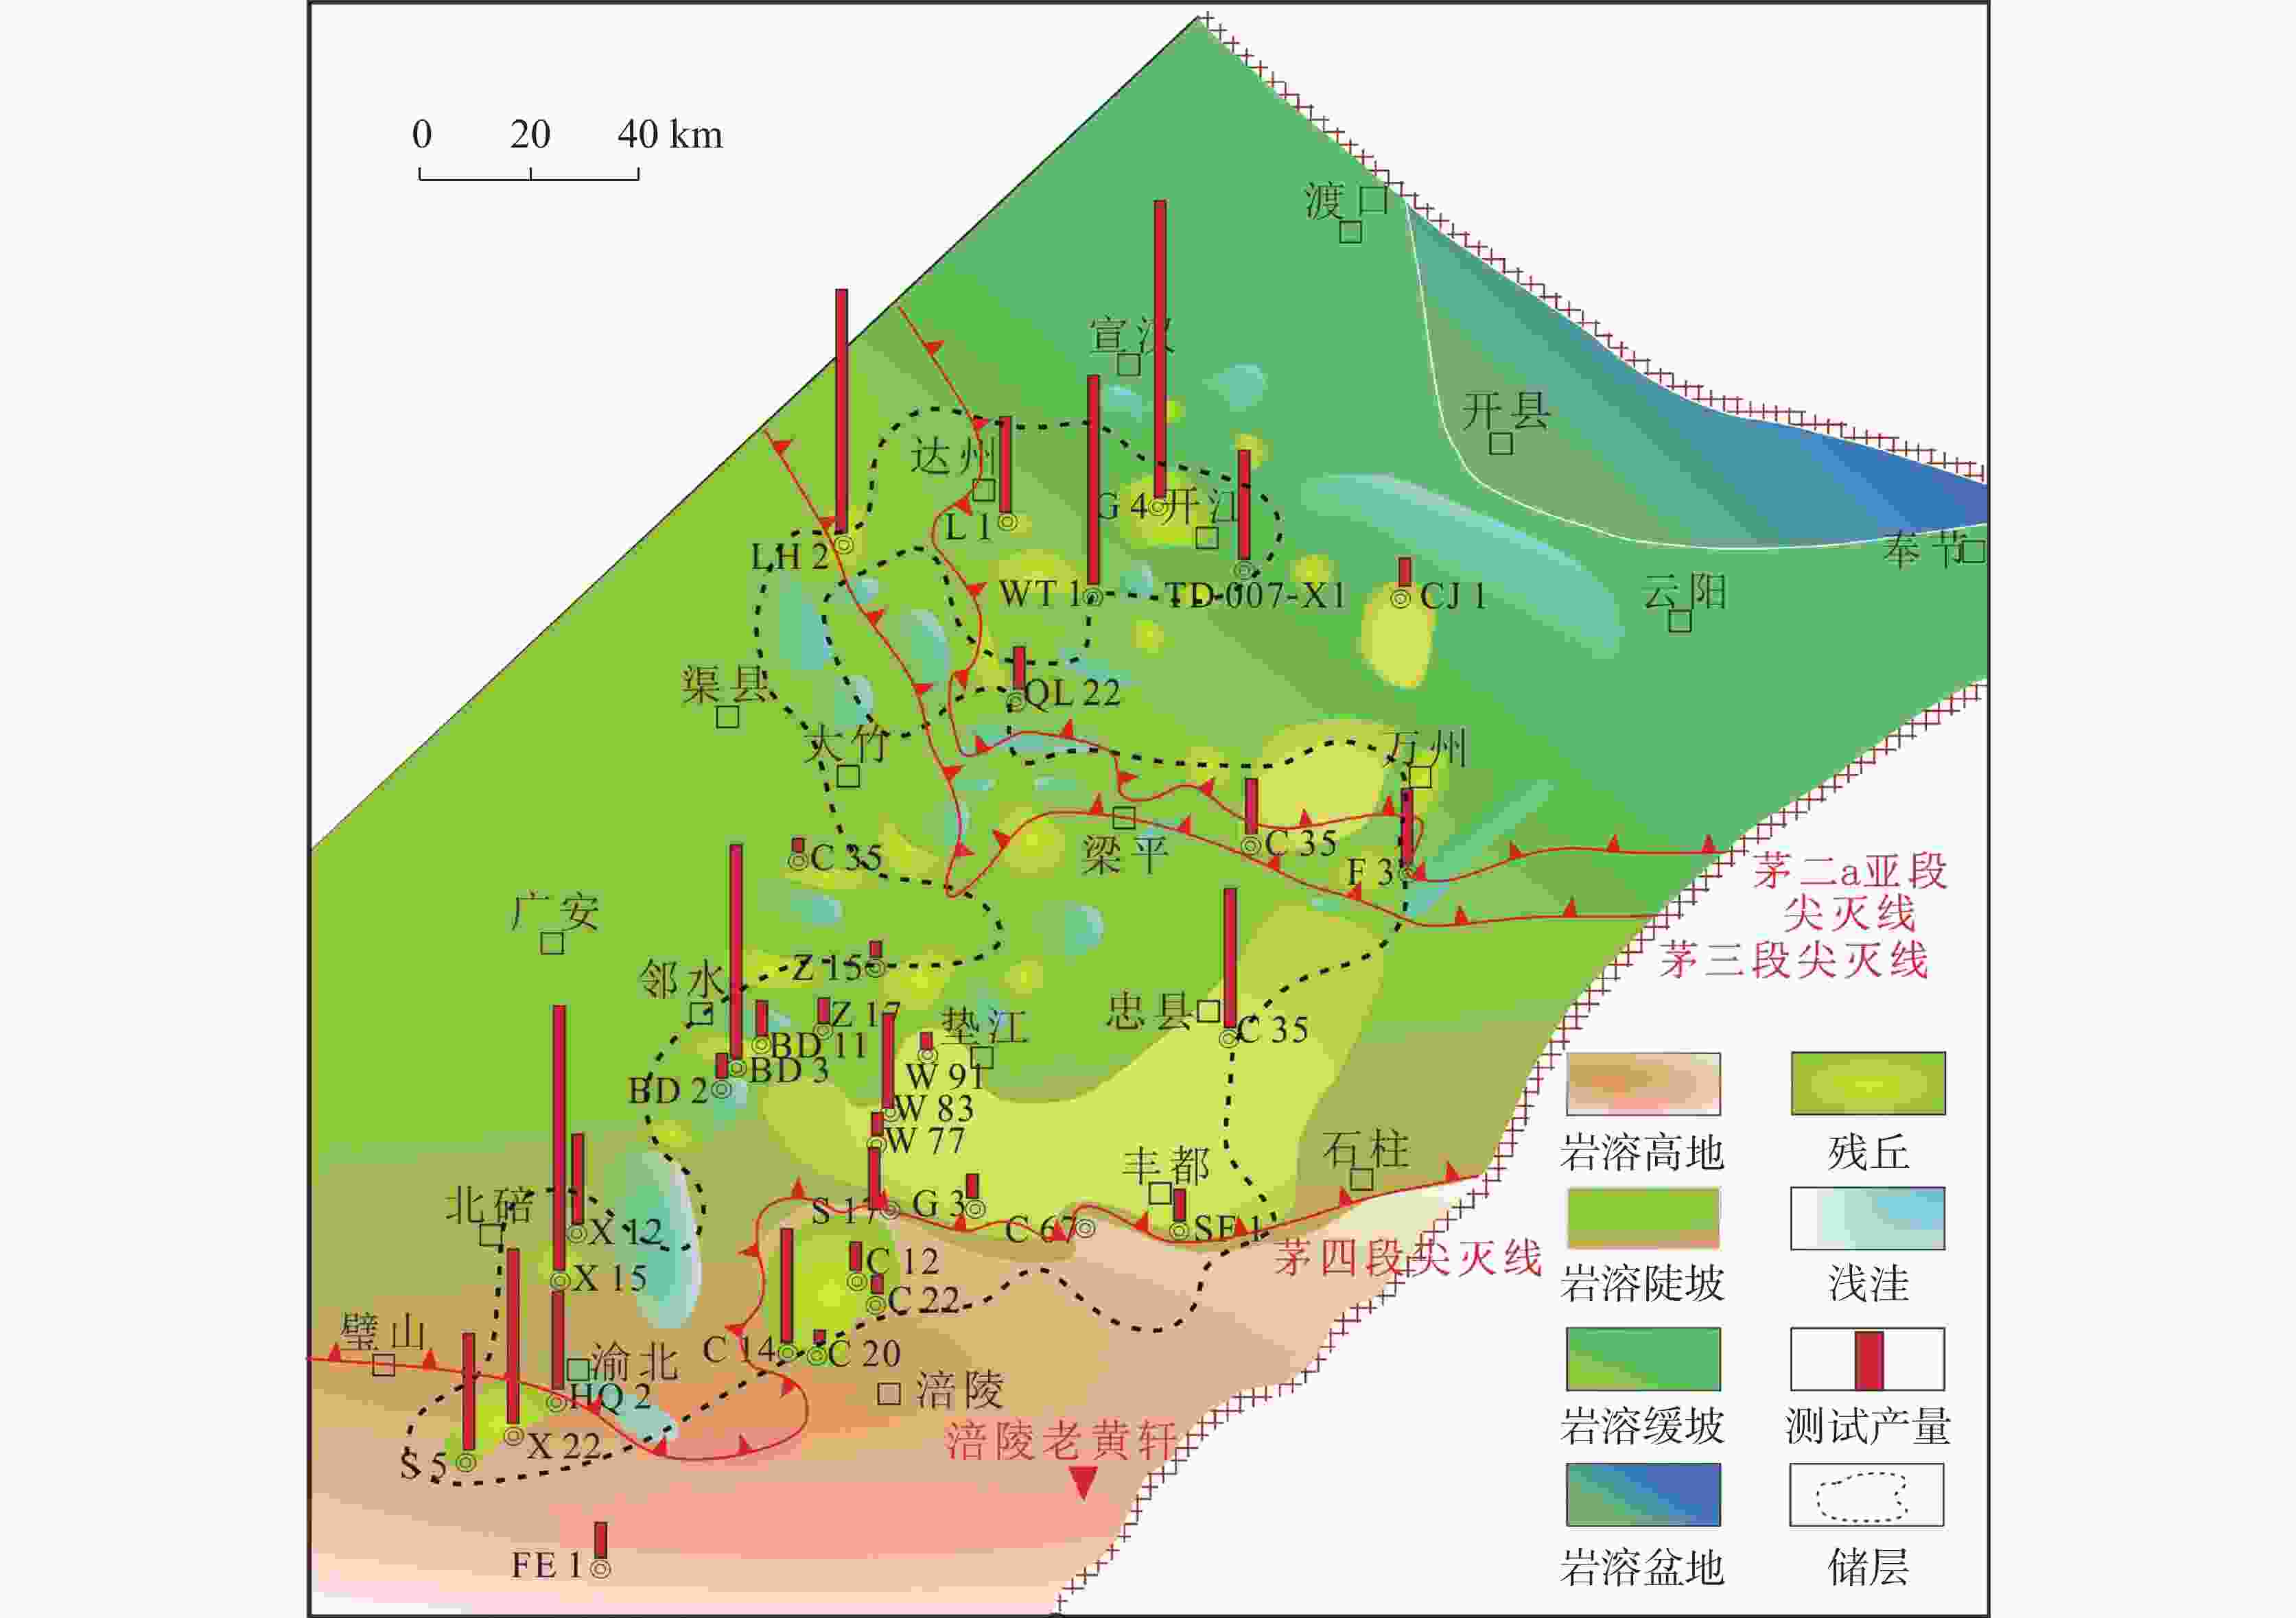Click the 40 km scale bar label
Viewport: 2296px width, 1618px height.
click(669, 135)
